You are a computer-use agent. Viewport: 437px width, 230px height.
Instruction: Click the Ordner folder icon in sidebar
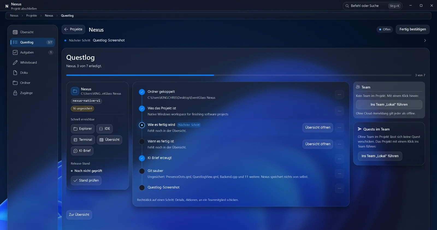(15, 83)
